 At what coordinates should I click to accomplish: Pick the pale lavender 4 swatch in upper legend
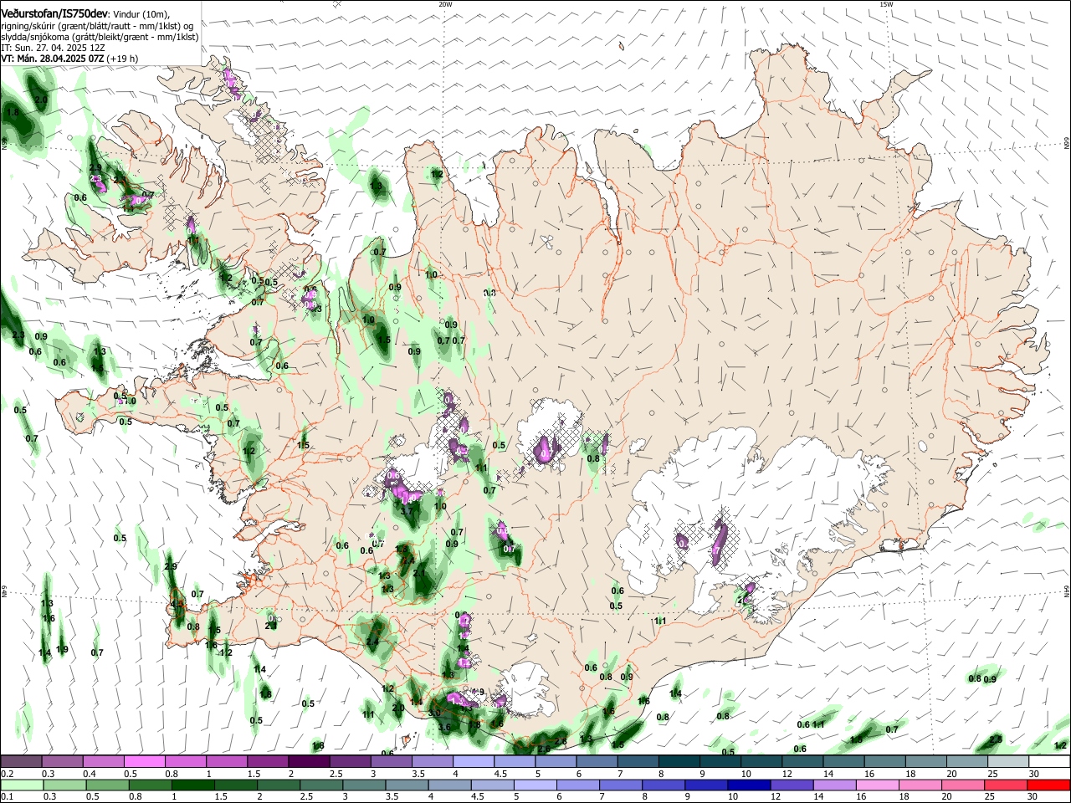[473, 761]
